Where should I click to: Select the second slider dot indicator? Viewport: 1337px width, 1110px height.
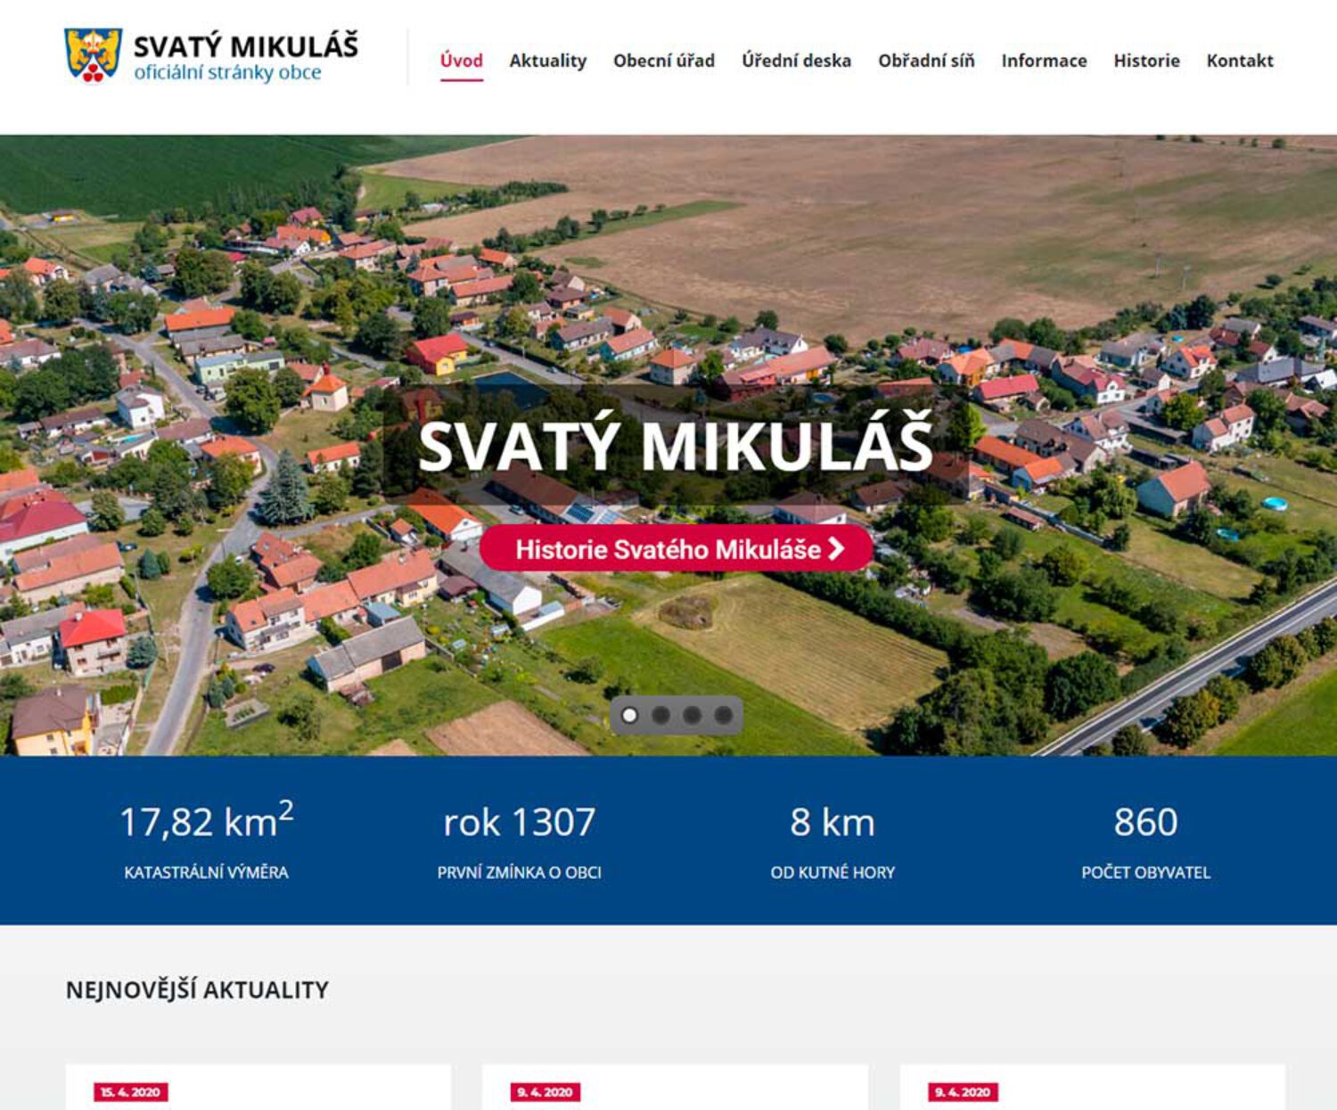coord(660,715)
